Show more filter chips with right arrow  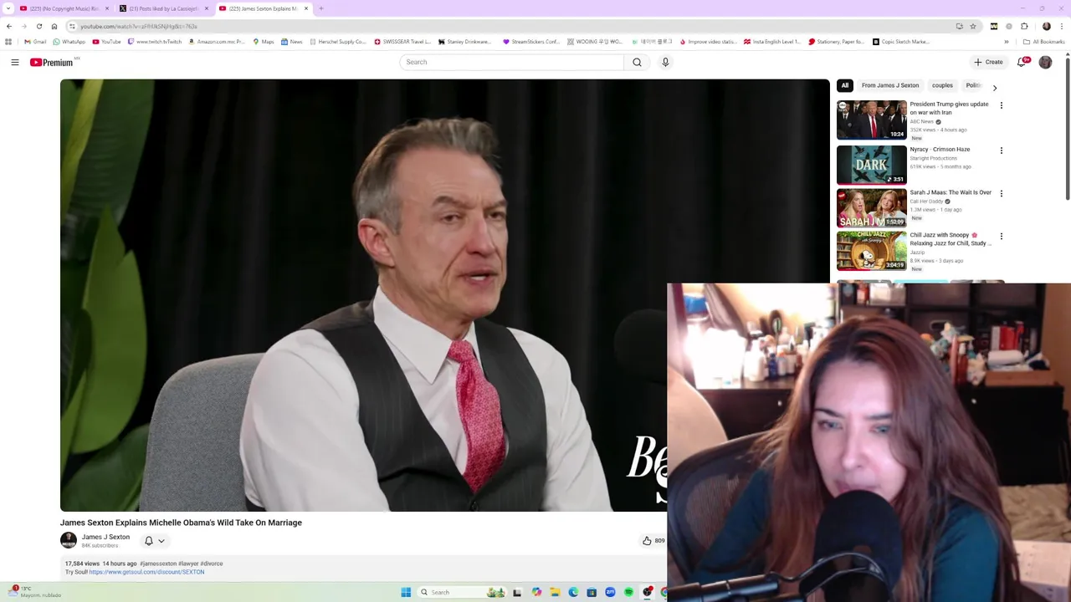994,87
